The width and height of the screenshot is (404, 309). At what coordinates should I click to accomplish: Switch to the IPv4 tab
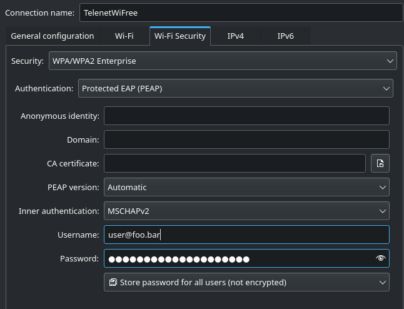[235, 36]
